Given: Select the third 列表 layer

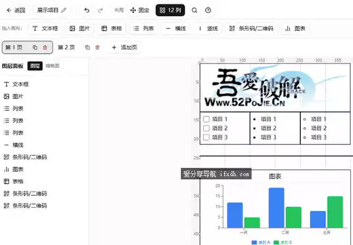Looking at the screenshot, I should pos(44,133).
